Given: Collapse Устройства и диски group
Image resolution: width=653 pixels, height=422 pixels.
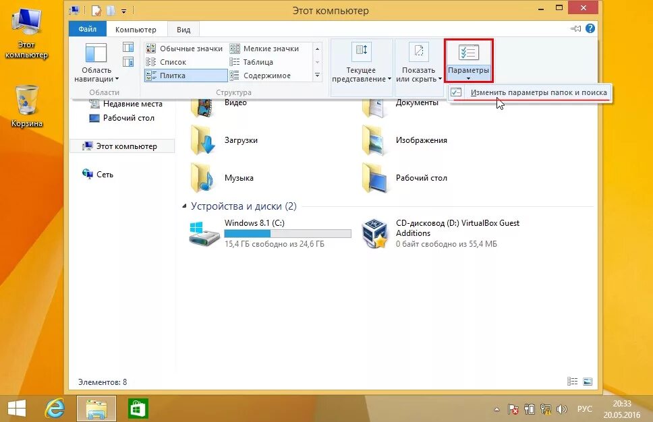Looking at the screenshot, I should 184,206.
